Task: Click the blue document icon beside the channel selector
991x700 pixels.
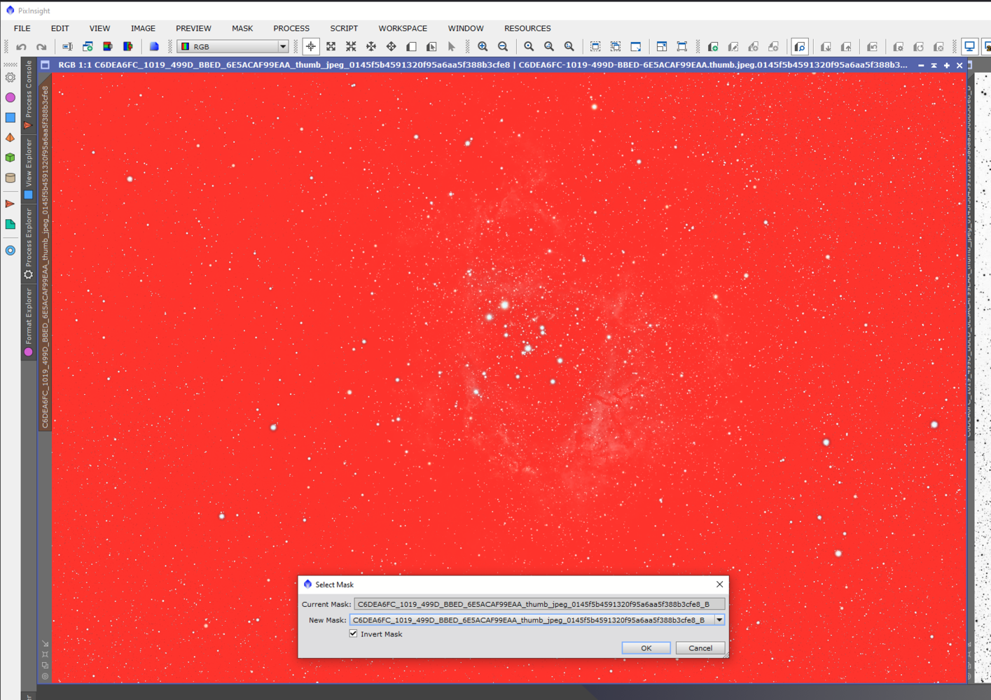Action: [x=154, y=47]
